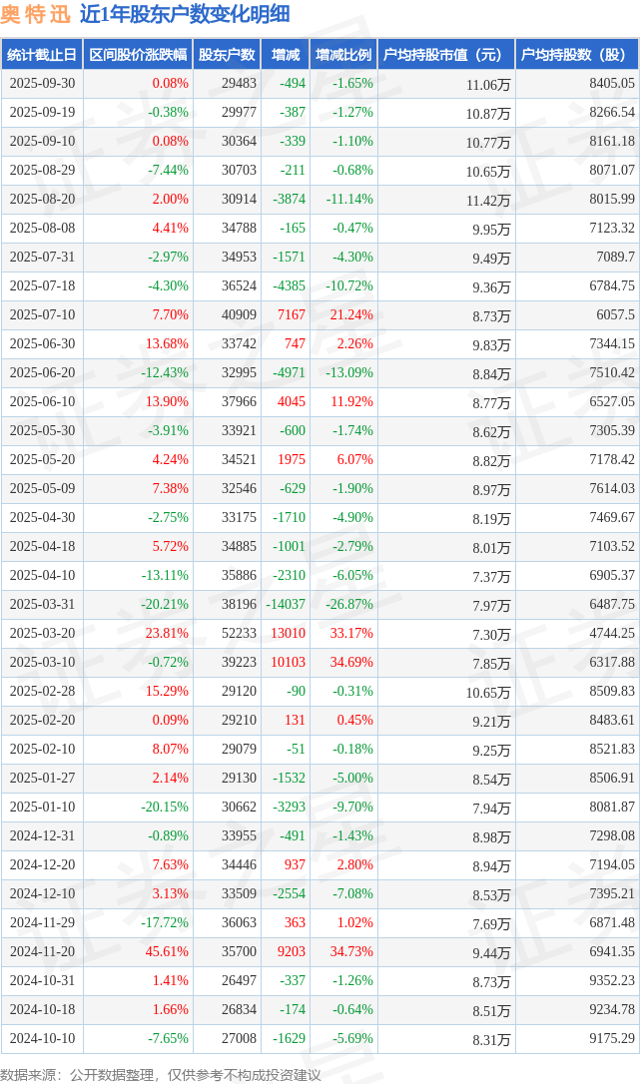Select the 统计截止日 column header
The image size is (640, 1084).
41,55
